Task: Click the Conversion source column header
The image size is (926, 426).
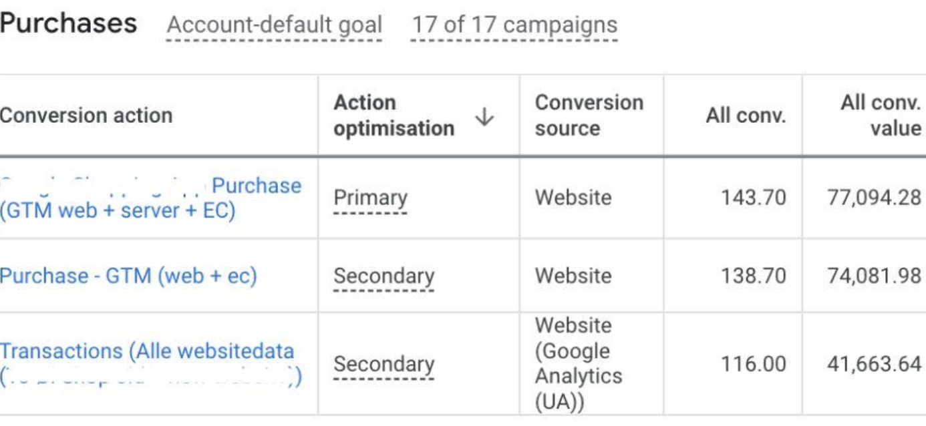Action: [x=589, y=116]
